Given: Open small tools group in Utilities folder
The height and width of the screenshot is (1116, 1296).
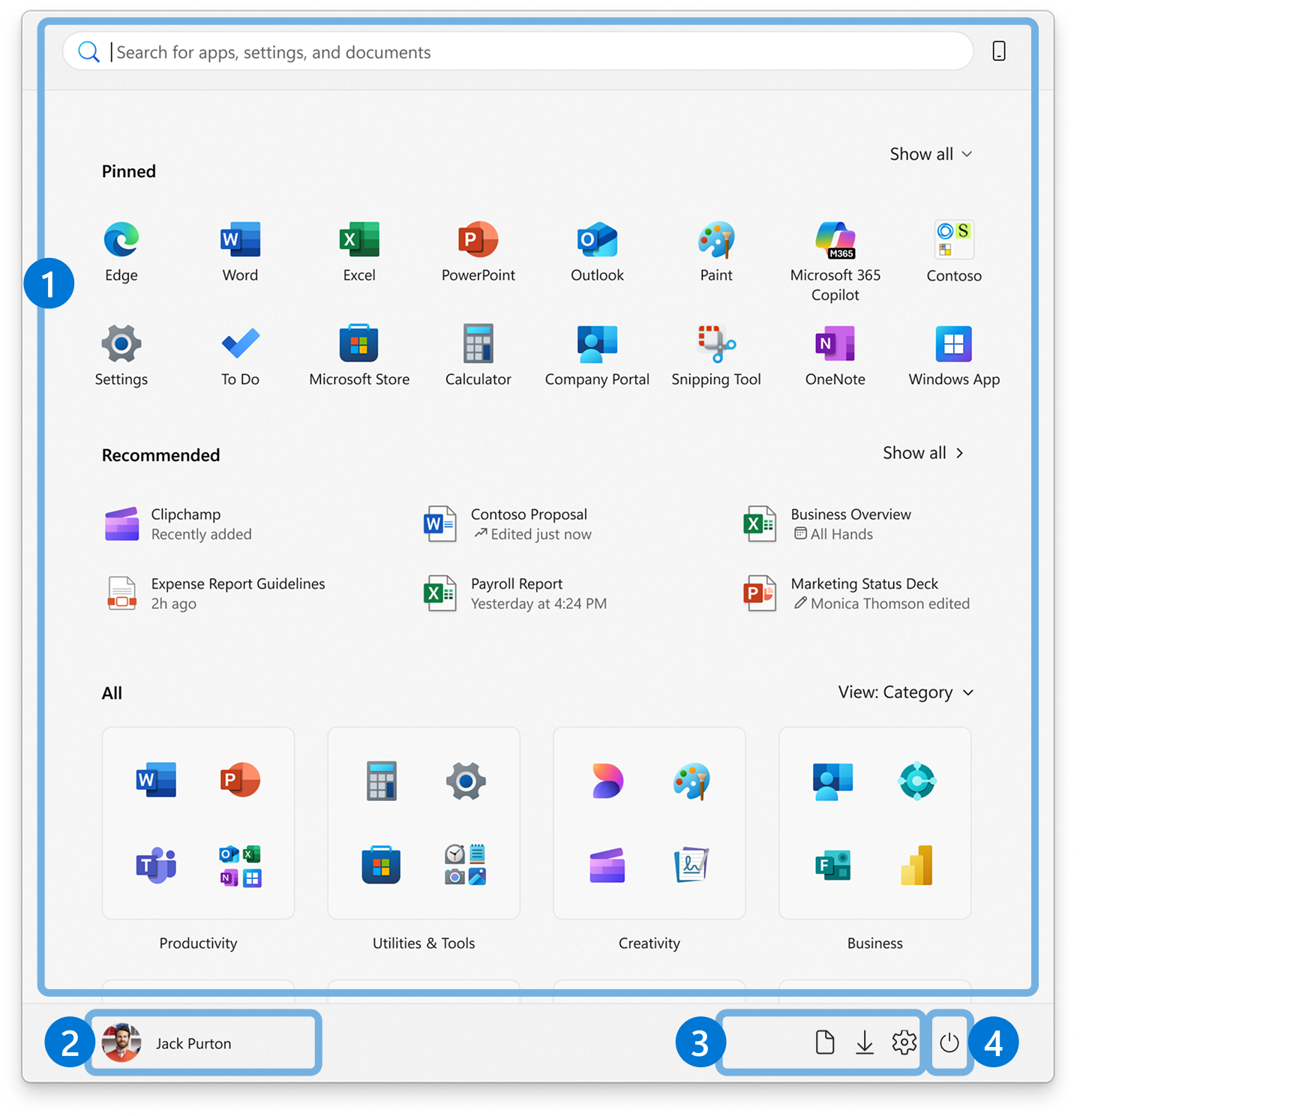Looking at the screenshot, I should tap(466, 865).
